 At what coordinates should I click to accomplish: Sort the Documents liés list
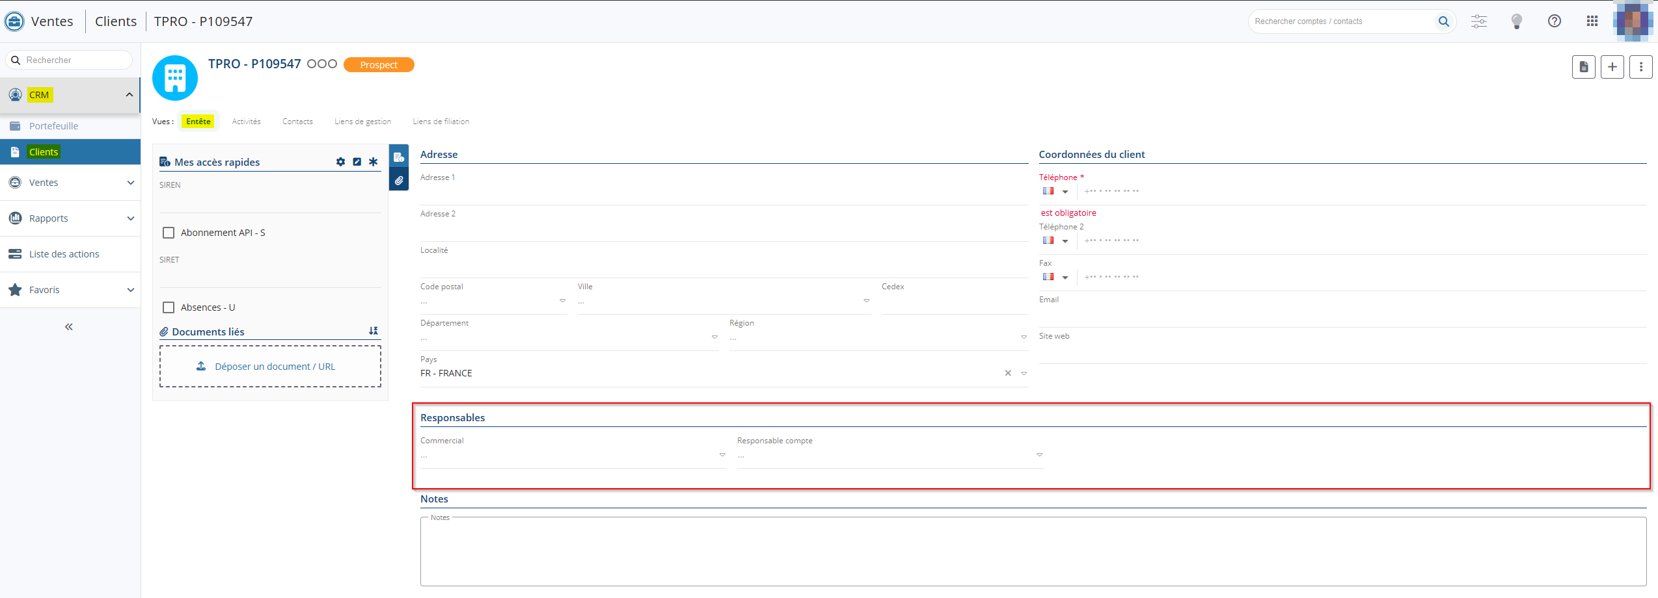(x=373, y=331)
